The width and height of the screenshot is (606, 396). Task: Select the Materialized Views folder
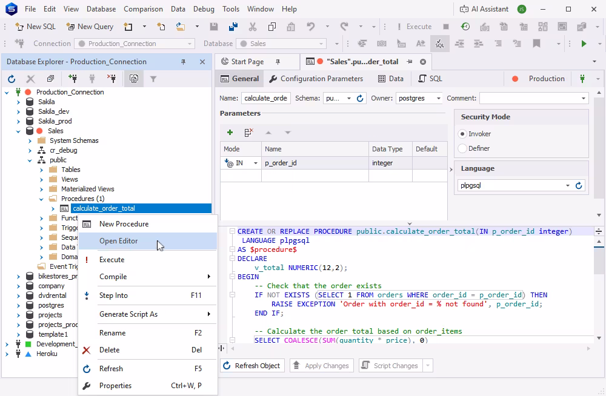87,189
